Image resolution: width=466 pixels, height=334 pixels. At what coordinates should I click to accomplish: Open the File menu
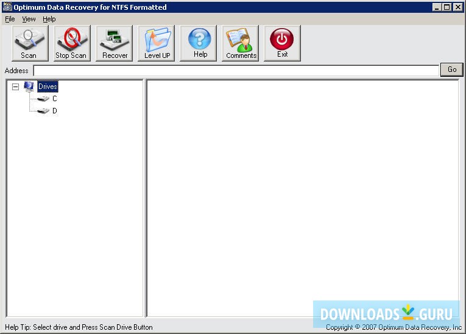tap(10, 19)
